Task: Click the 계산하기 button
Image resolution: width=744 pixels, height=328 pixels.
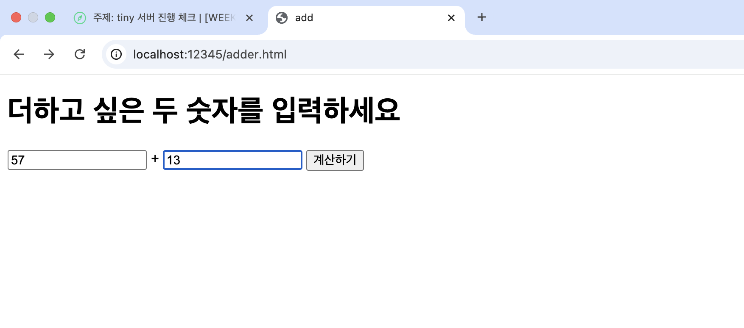Action: tap(335, 160)
